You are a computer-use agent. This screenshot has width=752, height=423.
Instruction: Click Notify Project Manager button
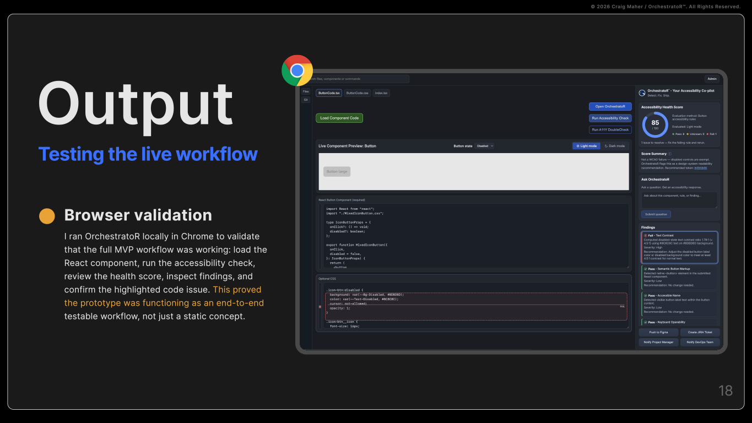[658, 342]
